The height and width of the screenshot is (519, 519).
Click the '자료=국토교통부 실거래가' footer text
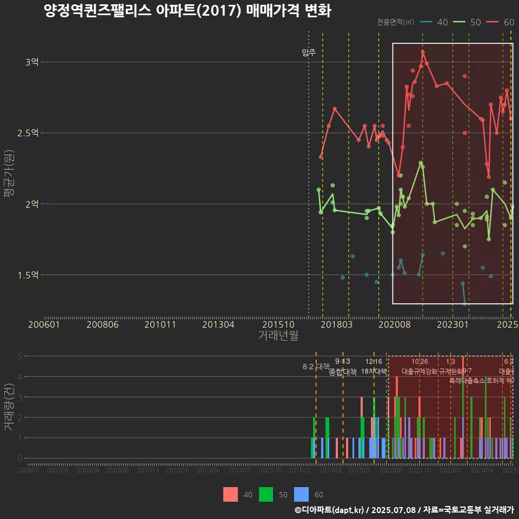click(x=468, y=510)
